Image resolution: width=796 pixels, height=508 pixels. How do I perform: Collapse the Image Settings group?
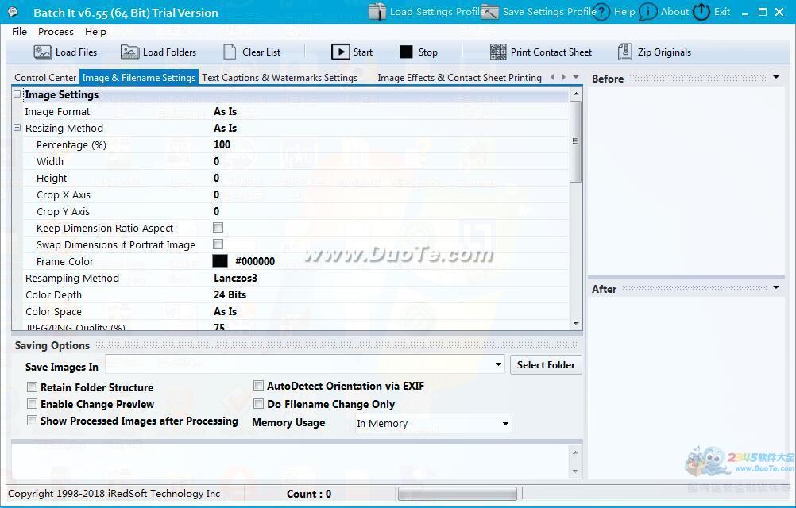(17, 94)
